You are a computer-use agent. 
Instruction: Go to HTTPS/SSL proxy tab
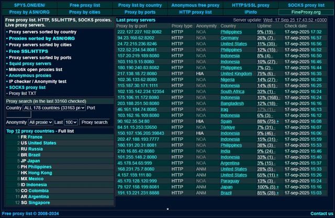tap(250, 5)
